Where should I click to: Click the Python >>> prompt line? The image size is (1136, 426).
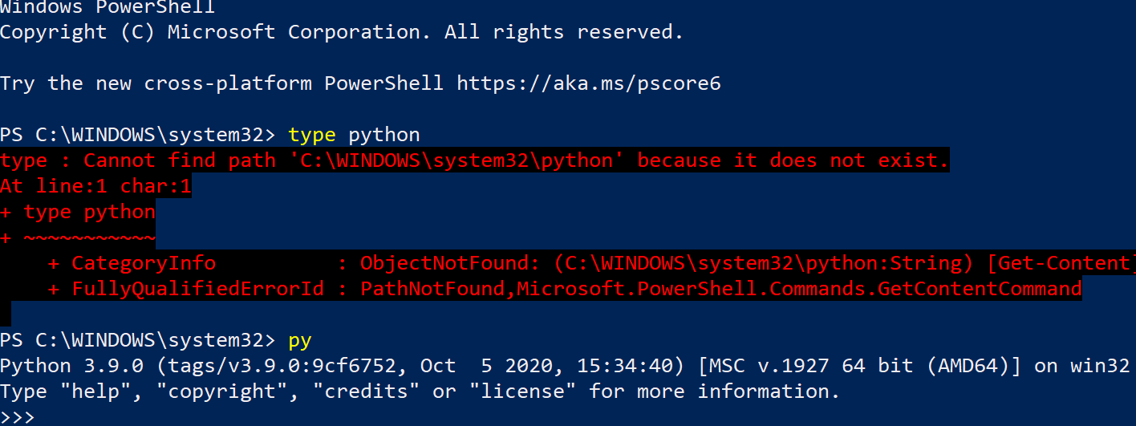click(18, 417)
